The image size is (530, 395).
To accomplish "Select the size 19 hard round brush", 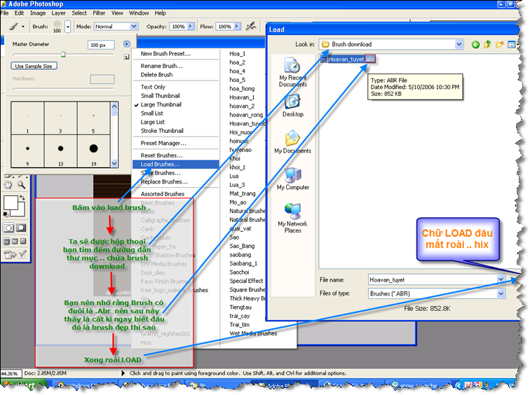I will (x=94, y=151).
